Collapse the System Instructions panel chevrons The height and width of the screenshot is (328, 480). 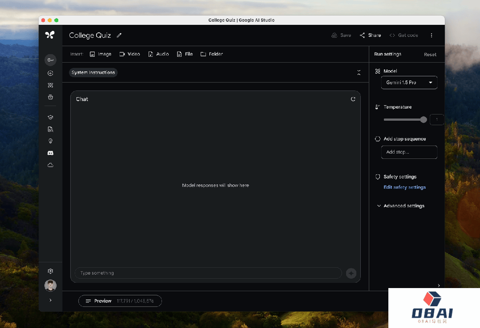click(359, 73)
